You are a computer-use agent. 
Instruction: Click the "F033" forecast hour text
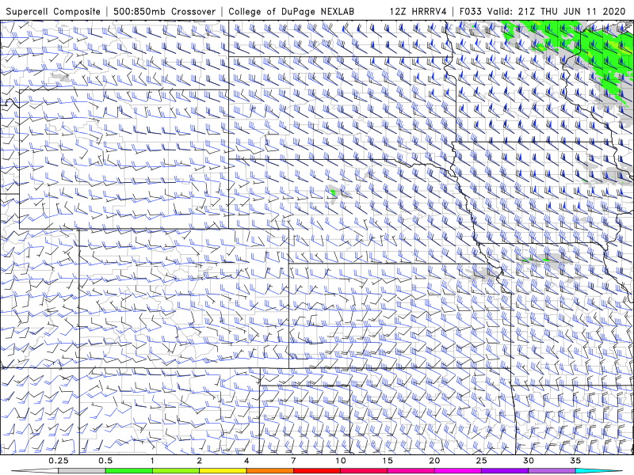coord(471,11)
